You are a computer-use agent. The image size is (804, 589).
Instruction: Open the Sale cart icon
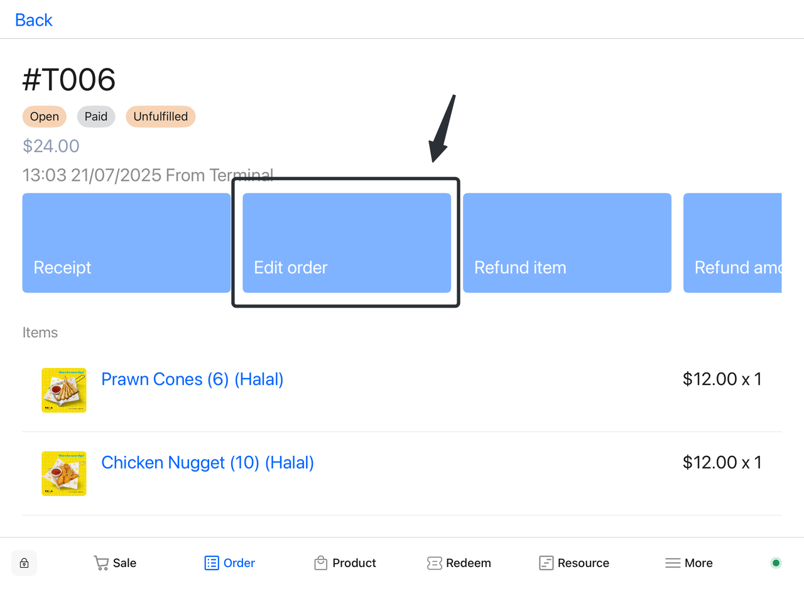[101, 563]
